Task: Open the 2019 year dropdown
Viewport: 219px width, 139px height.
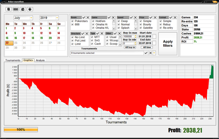Action: 57,18
